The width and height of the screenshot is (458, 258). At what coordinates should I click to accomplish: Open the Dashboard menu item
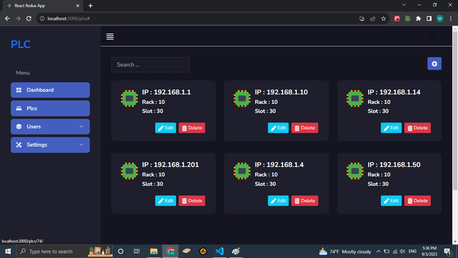point(50,90)
